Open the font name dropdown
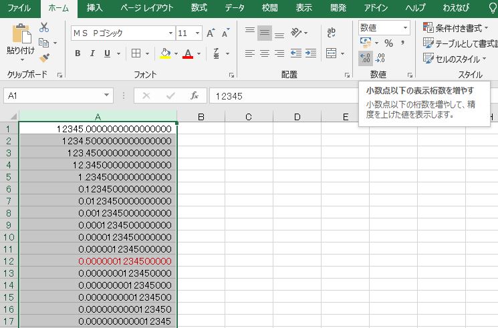Viewport: 498px width, 328px height. coord(170,33)
